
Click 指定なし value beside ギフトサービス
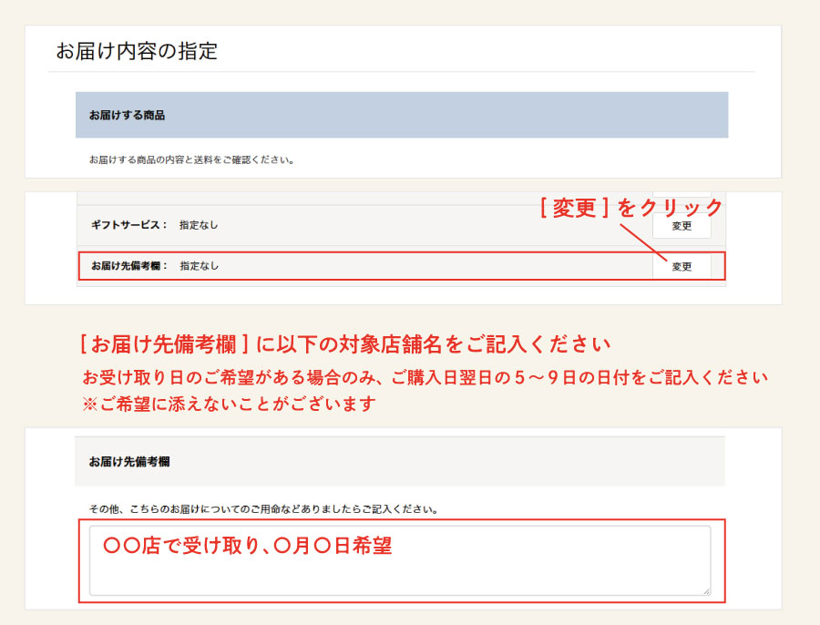199,225
